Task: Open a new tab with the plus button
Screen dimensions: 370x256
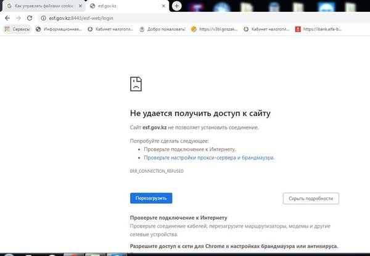Action: (x=177, y=6)
